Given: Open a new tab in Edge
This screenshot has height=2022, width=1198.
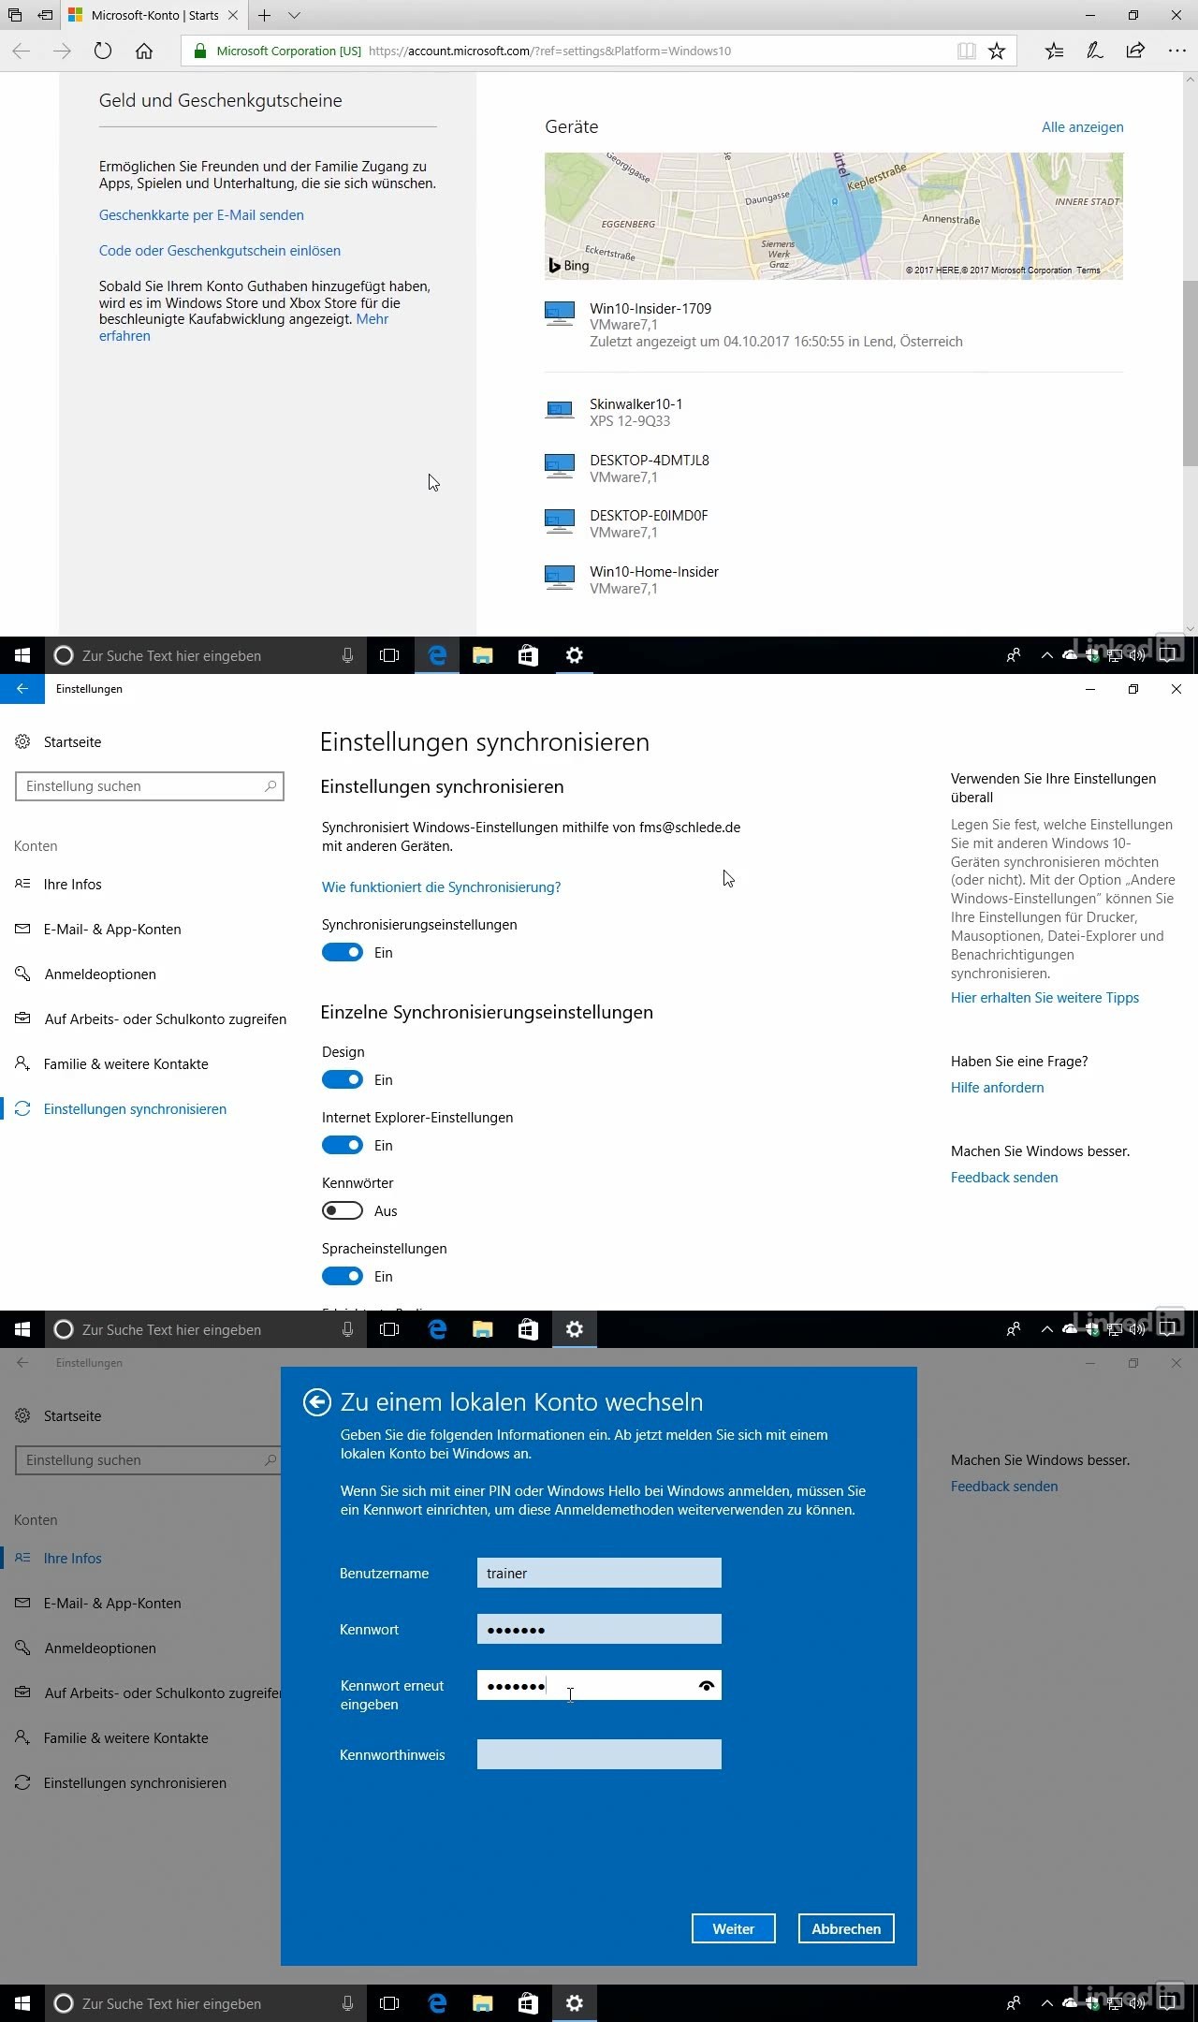Looking at the screenshot, I should 265,15.
